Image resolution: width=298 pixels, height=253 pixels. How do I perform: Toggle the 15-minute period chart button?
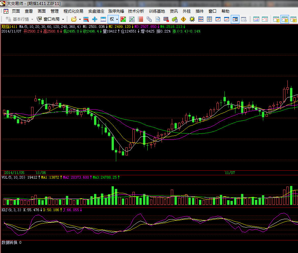pos(293,19)
